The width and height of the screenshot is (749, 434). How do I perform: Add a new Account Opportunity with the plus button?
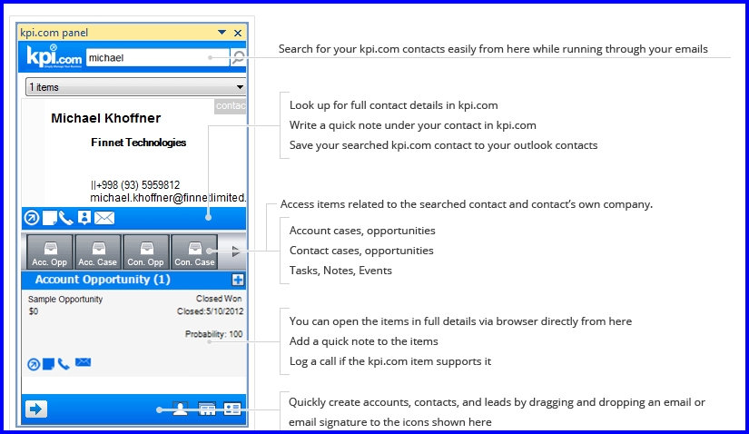pyautogui.click(x=238, y=280)
